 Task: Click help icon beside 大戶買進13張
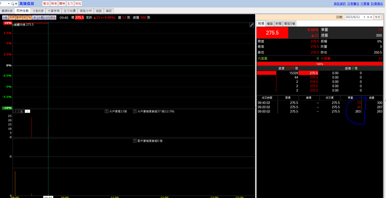pos(107,111)
